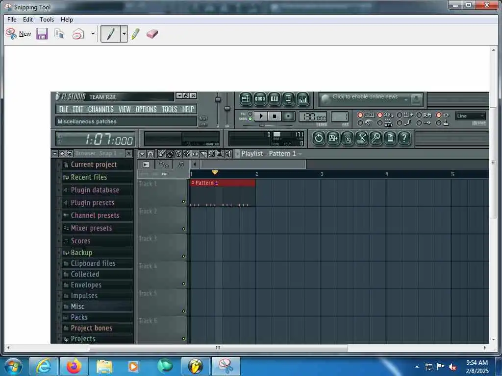The height and width of the screenshot is (376, 502).
Task: Select the Snipping Tool highlighter
Action: coord(135,34)
